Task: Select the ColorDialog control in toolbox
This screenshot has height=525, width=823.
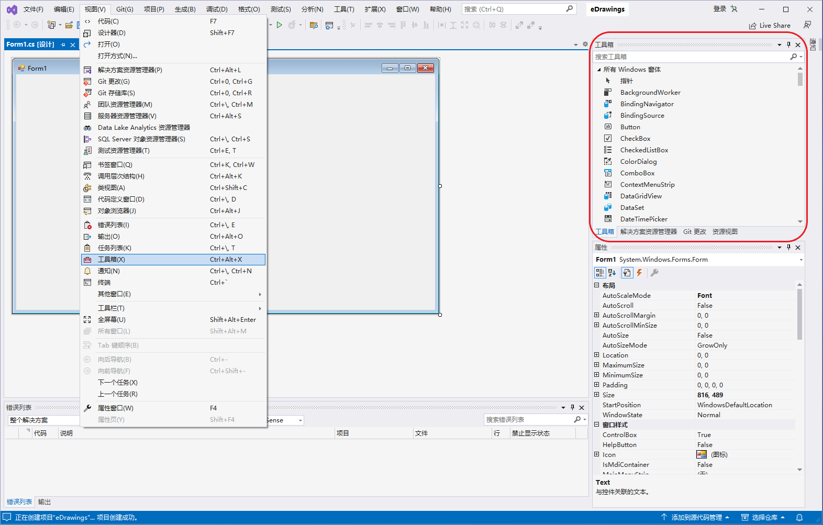Action: tap(638, 162)
